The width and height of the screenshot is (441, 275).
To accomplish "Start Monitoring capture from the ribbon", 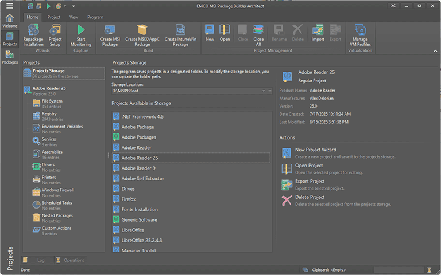I will 81,31.
